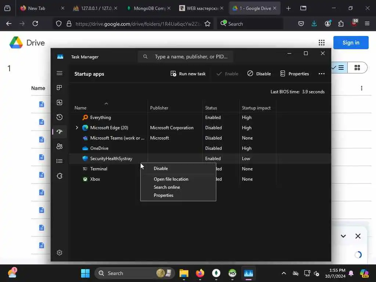Click the Firefox Search box
Viewport: 376px width, 282px height.
(x=250, y=24)
